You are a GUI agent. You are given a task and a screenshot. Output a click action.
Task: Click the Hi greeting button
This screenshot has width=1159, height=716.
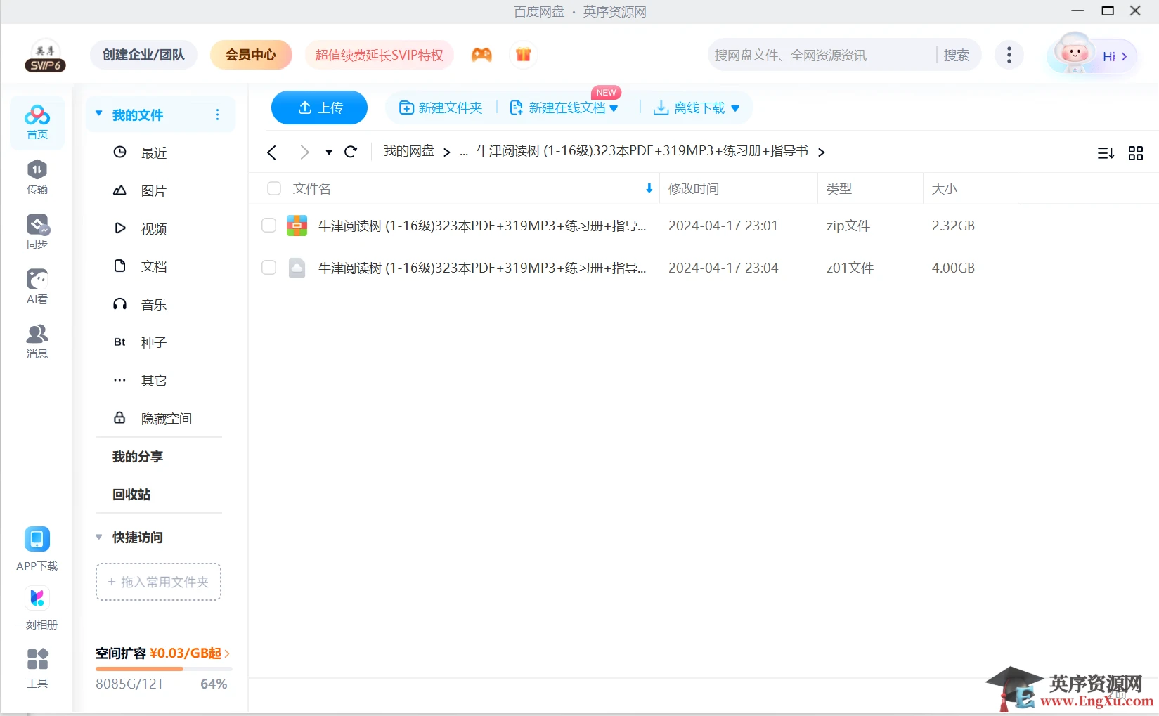(x=1115, y=56)
